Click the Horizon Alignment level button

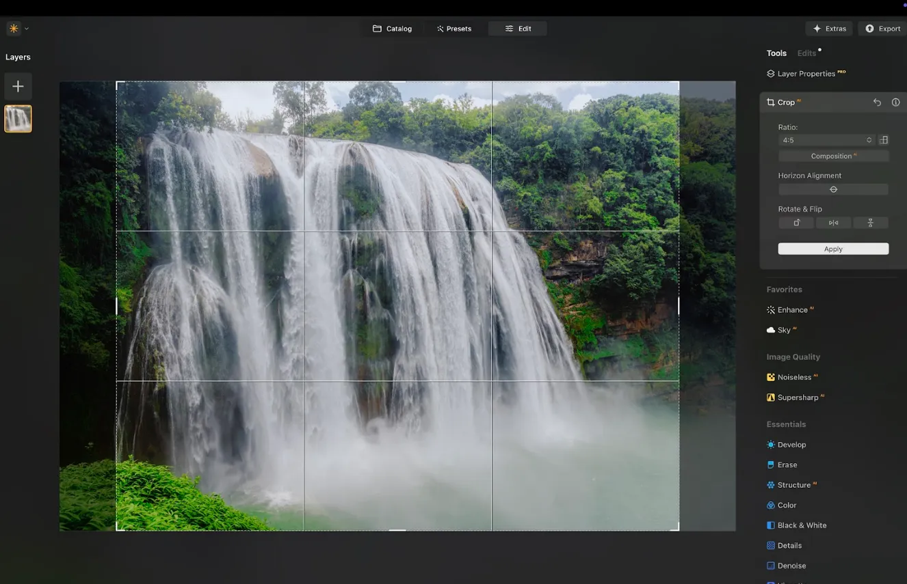tap(833, 189)
